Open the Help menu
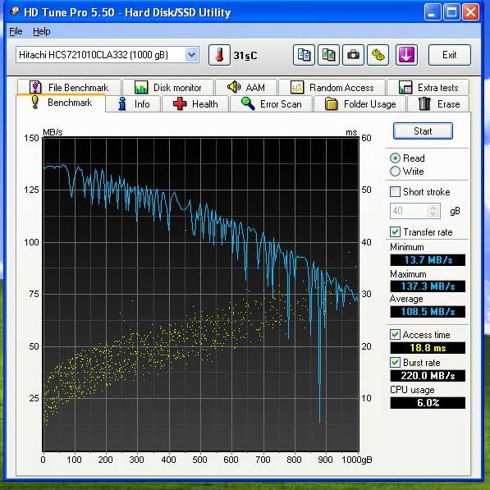Image resolution: width=490 pixels, height=490 pixels. point(42,31)
